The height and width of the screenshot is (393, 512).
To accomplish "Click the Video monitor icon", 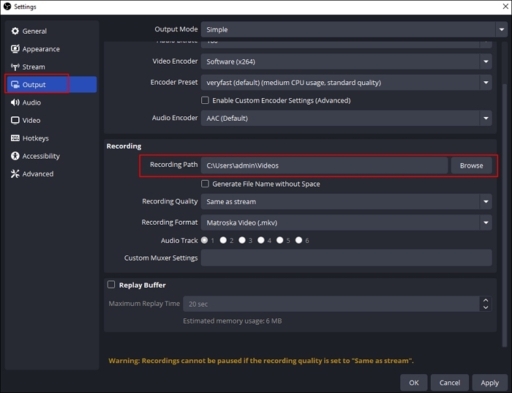I will click(x=15, y=120).
